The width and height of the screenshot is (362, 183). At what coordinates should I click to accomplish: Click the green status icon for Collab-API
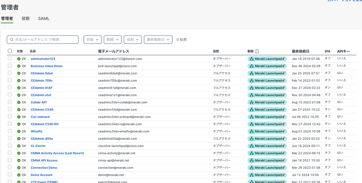click(x=19, y=102)
